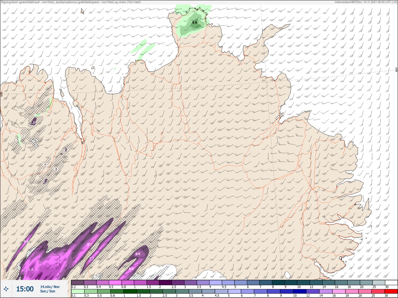398x298 pixels.
Task: Click the 0.5 value on the purple patch
Action: pos(138,254)
